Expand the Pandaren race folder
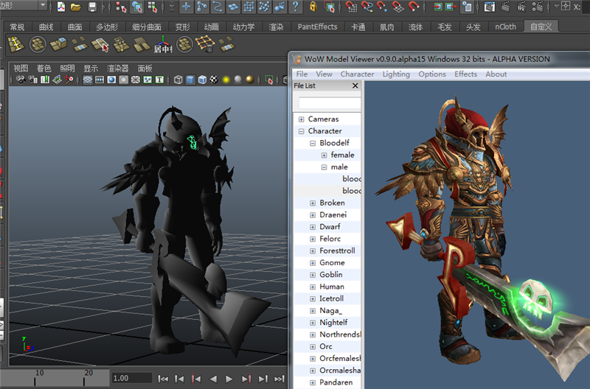Image resolution: width=590 pixels, height=389 pixels. 313,382
